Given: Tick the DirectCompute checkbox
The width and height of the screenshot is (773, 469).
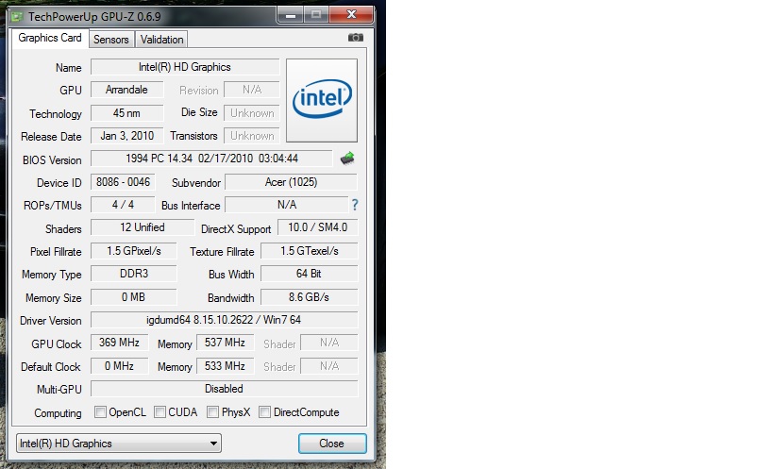Looking at the screenshot, I should (x=264, y=411).
